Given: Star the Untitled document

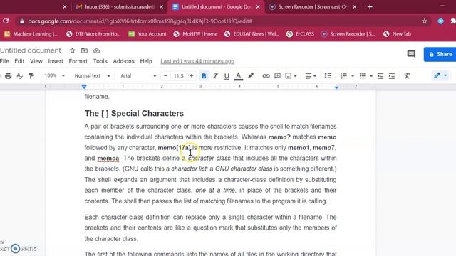Looking at the screenshot, I should point(72,50).
